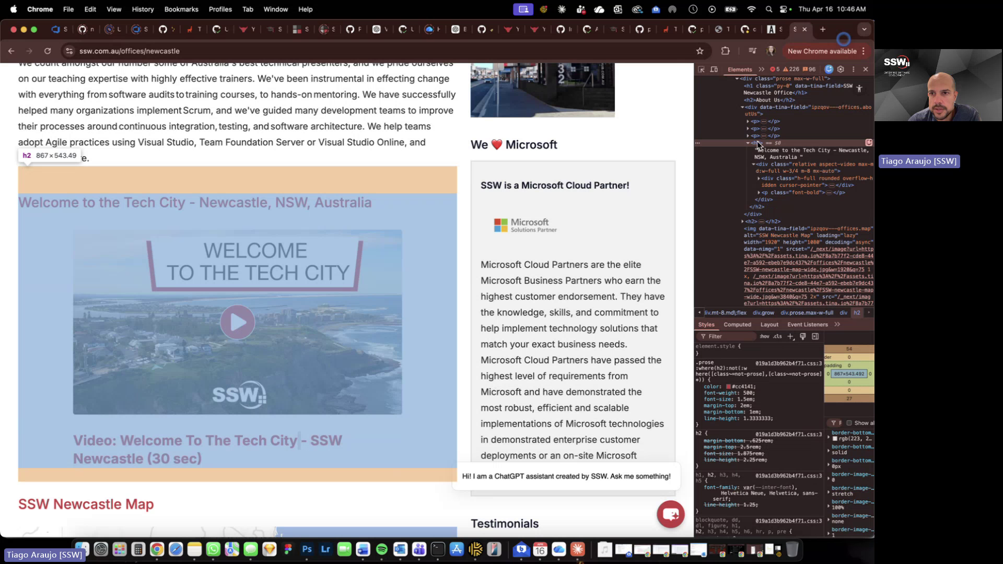Expand the div h-full rounded overflow-hidden node
The height and width of the screenshot is (564, 1003).
(x=759, y=179)
